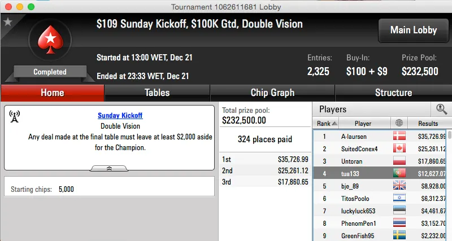
Task: Select the Home tab
Action: click(52, 93)
